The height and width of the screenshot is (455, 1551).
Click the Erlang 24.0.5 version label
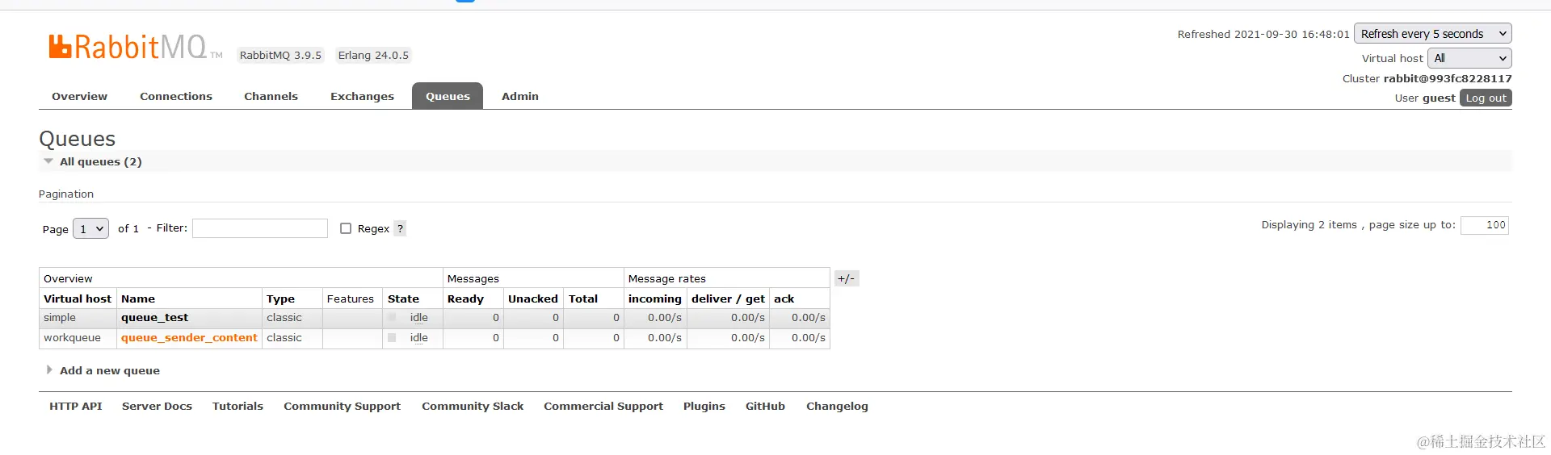[x=373, y=55]
